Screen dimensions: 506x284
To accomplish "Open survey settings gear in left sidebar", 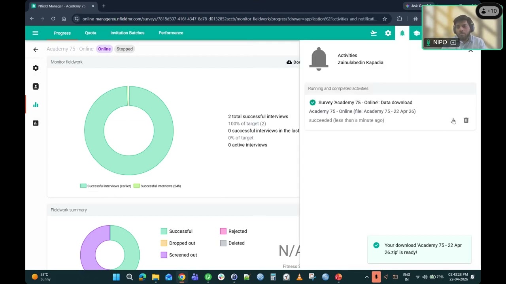I will [x=36, y=68].
